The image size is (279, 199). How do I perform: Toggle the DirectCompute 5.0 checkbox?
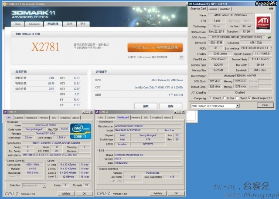click(249, 98)
